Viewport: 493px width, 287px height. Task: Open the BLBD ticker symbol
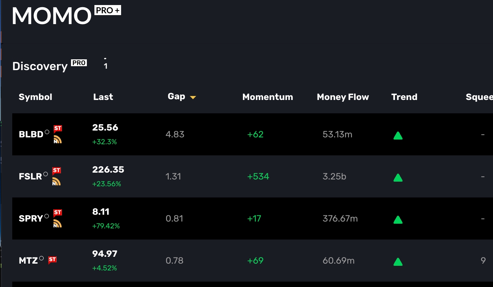tap(31, 135)
